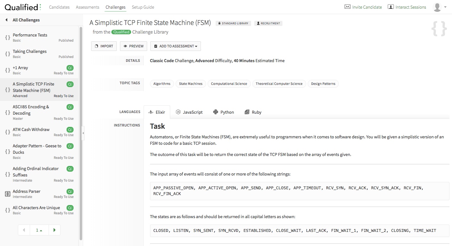Viewport: 452px width, 246px height.
Task: Select the Ruby language tab
Action: (x=253, y=112)
